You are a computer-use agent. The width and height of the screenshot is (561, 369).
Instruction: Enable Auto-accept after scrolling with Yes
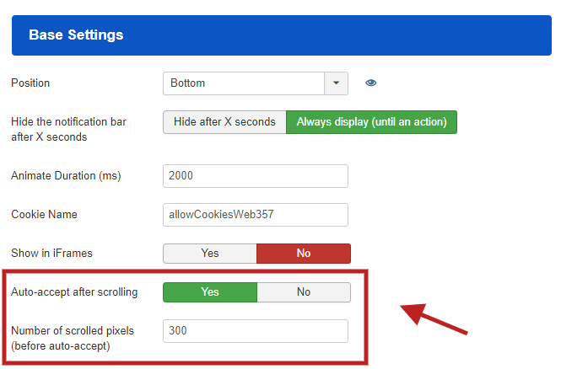coord(210,292)
